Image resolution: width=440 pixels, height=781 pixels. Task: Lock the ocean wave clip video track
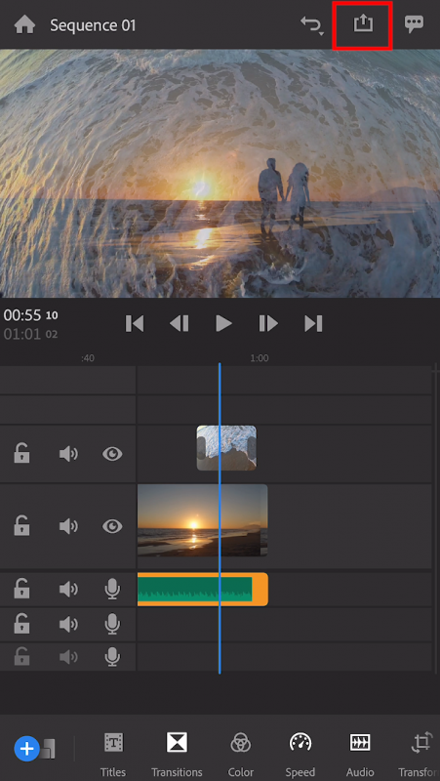[x=21, y=454]
